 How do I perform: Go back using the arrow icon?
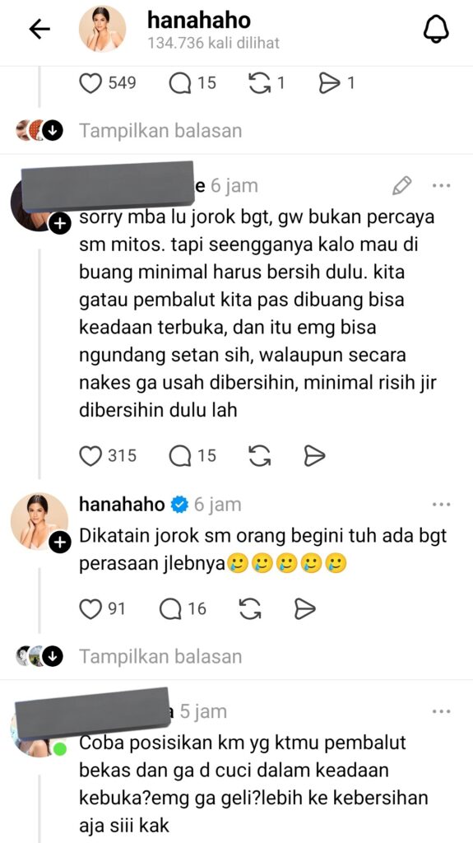tap(39, 30)
